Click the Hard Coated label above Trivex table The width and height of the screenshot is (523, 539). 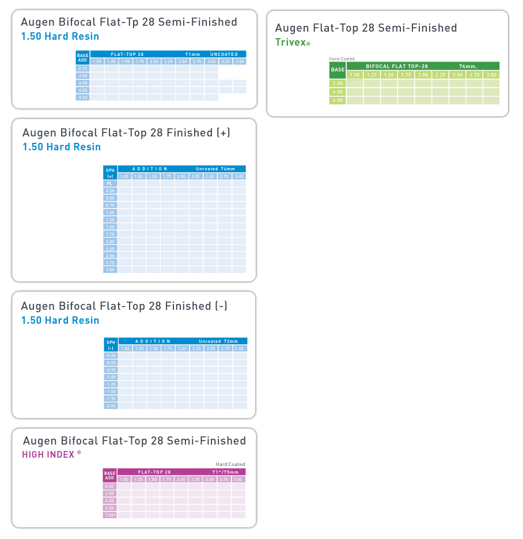(x=342, y=59)
